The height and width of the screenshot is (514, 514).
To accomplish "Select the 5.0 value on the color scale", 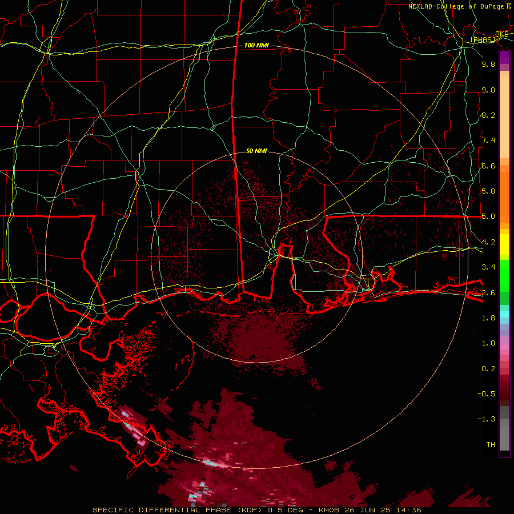I will (488, 216).
